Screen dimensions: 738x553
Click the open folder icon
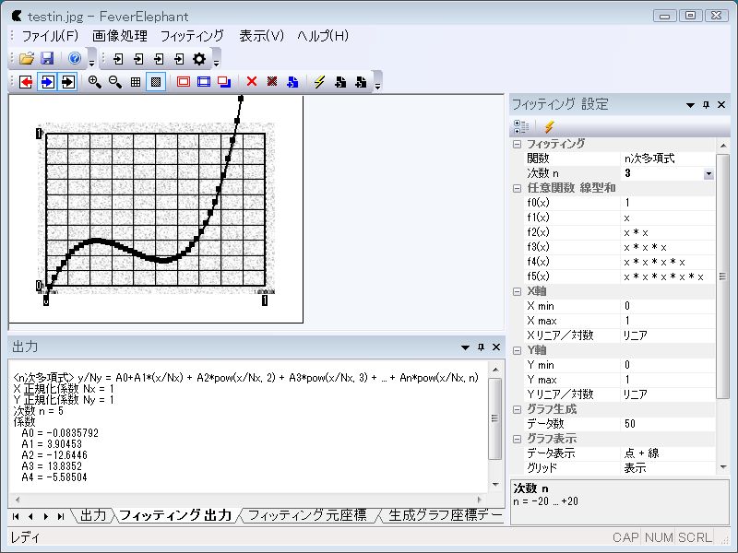27,58
